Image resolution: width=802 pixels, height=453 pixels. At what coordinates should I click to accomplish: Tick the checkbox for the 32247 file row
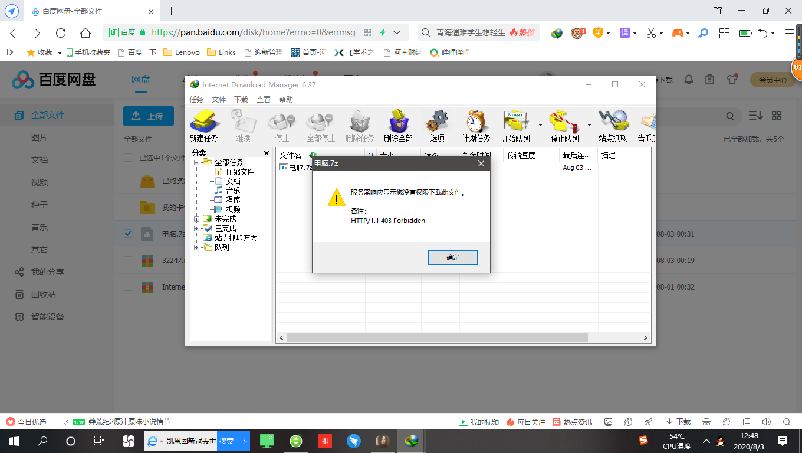[128, 260]
